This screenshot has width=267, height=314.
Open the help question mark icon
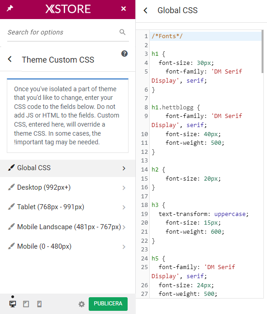124,54
